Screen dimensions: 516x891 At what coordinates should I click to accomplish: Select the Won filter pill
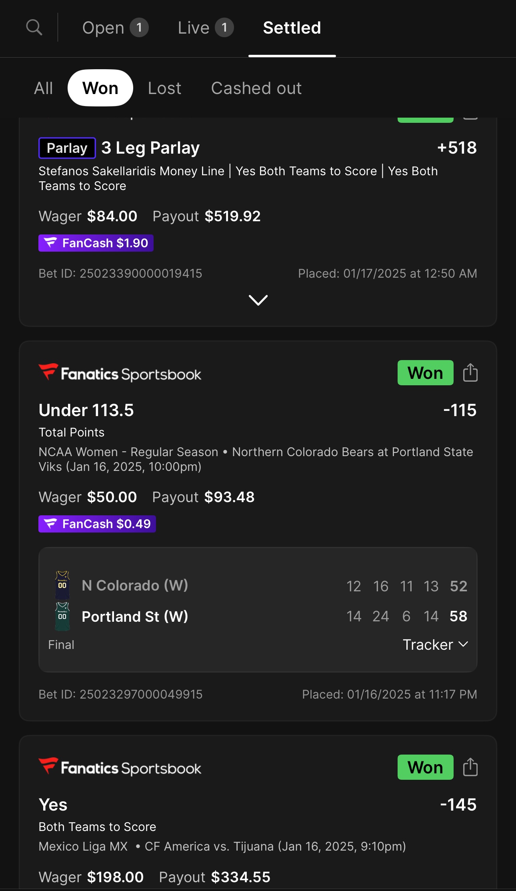(x=100, y=88)
